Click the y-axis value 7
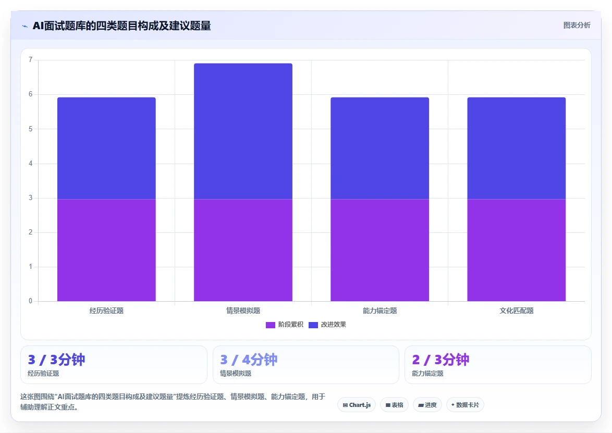Image resolution: width=612 pixels, height=433 pixels. point(30,60)
